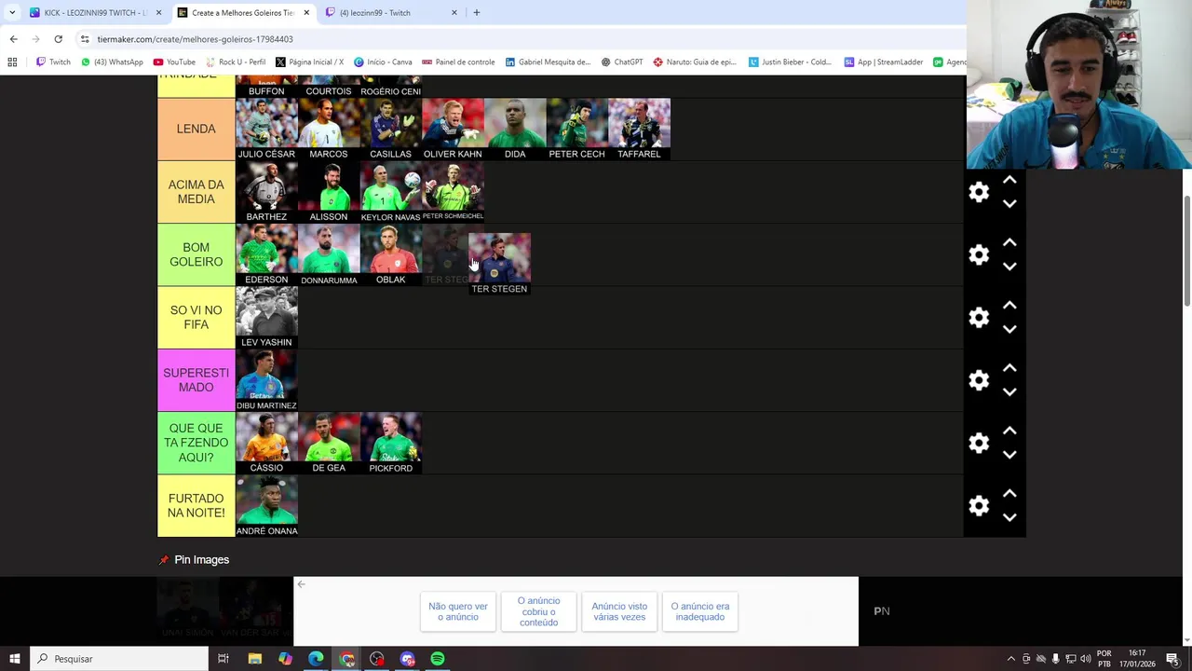Open settings gear for FURTADO NA NOITE row
1192x671 pixels.
[979, 506]
